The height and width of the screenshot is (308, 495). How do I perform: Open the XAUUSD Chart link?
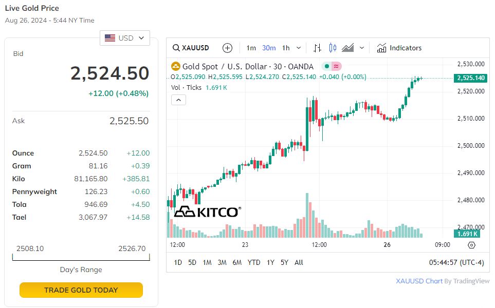click(419, 281)
